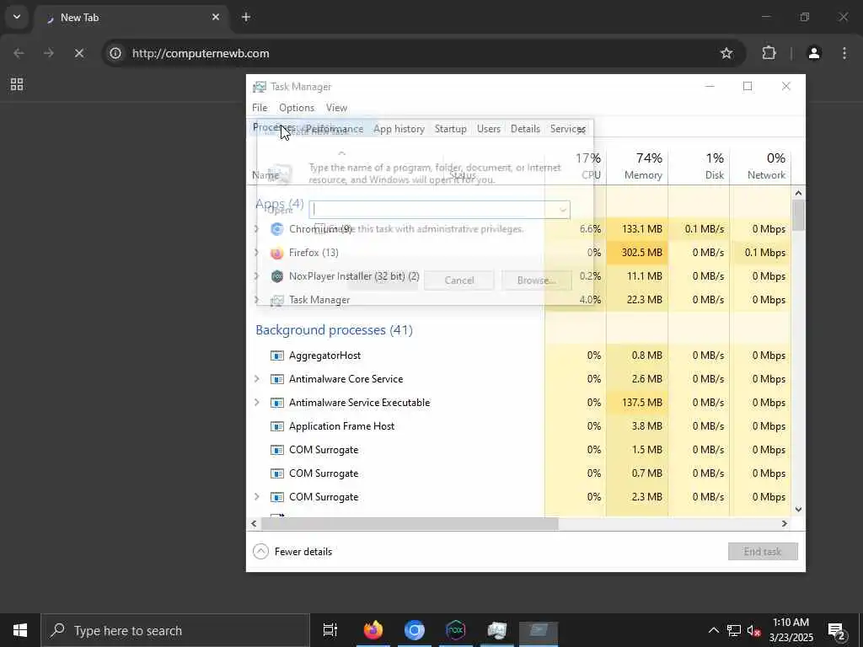Screen dimensions: 863x647
Task: Collapse Task Manager with Fewer details
Action: 292,551
